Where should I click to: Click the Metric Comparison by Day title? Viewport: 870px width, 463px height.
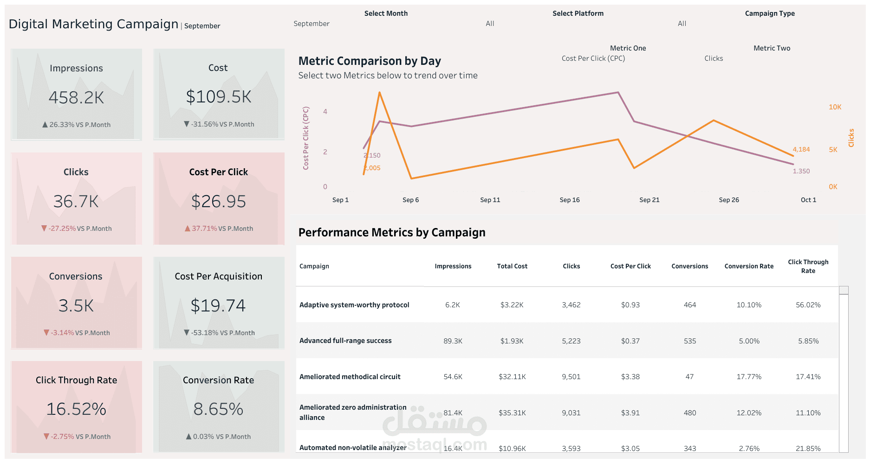pyautogui.click(x=370, y=61)
